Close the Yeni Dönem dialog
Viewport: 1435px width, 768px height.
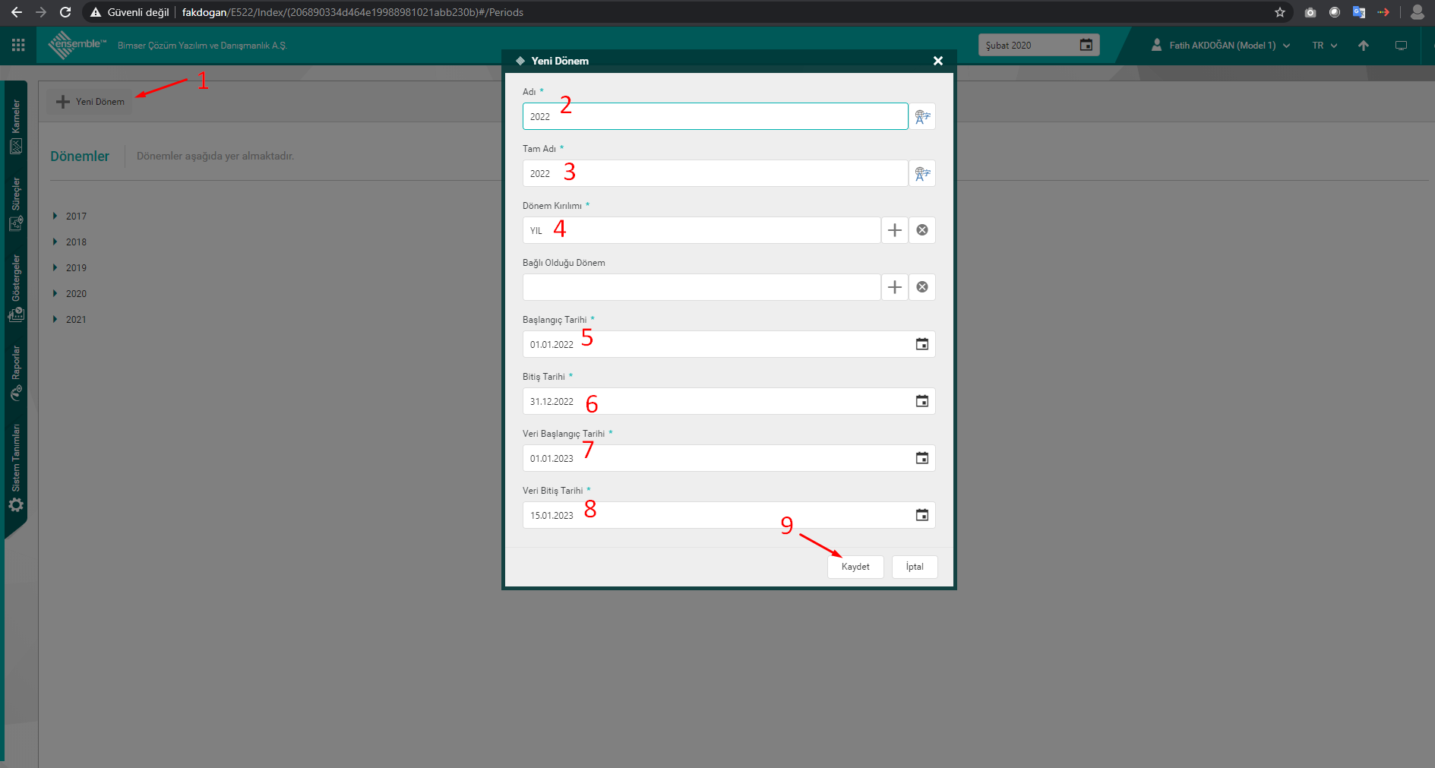point(938,61)
